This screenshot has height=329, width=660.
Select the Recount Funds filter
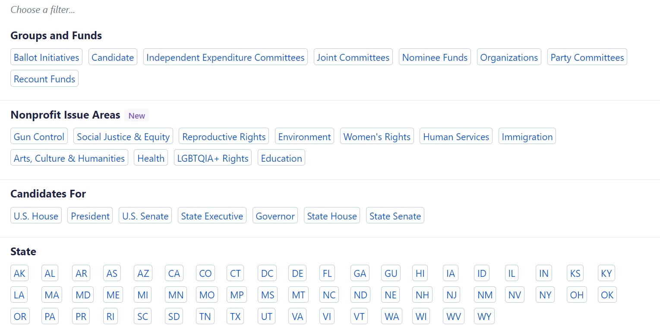point(44,78)
